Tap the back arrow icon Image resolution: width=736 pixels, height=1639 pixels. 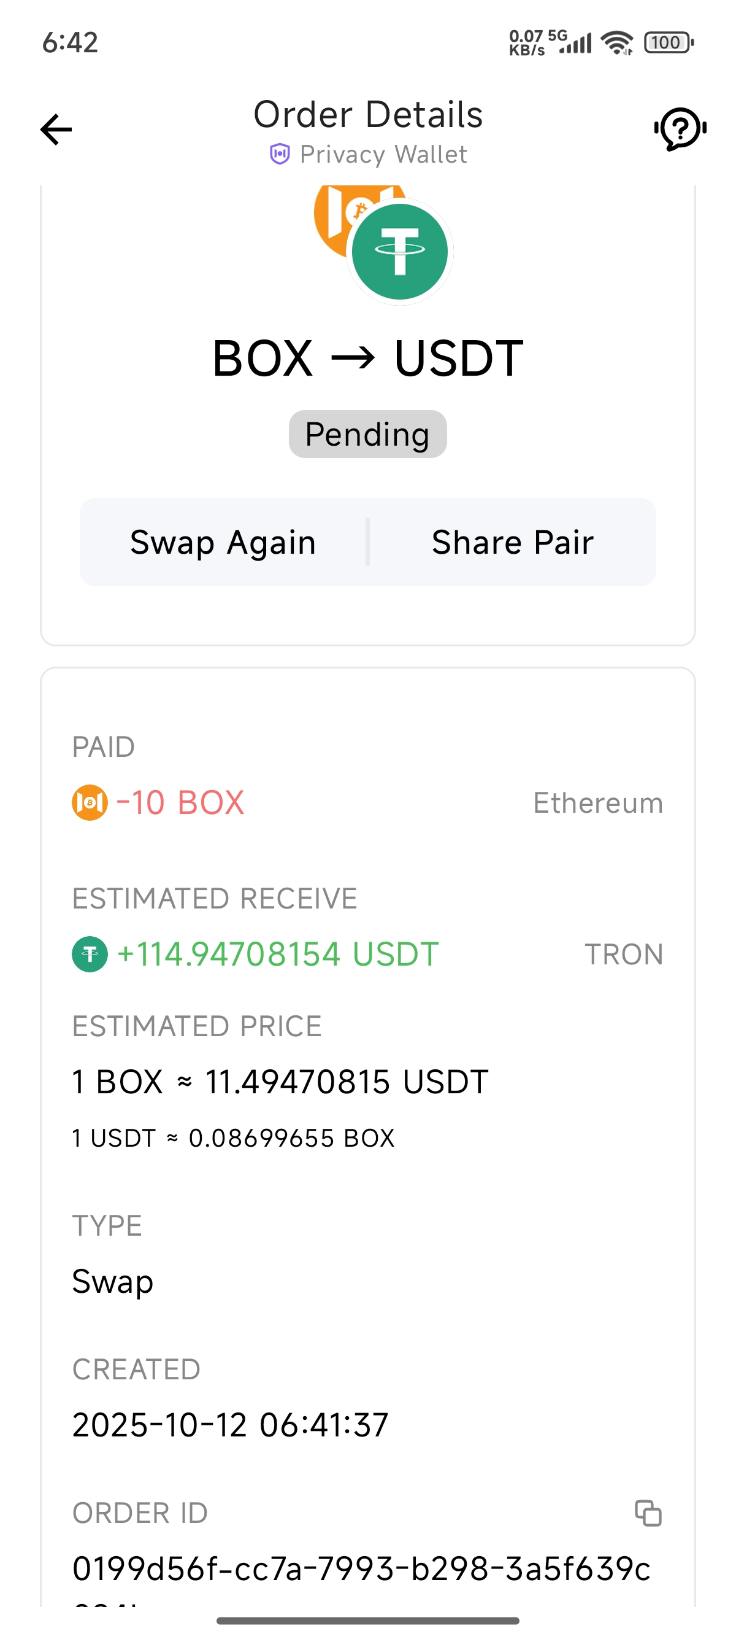(56, 130)
